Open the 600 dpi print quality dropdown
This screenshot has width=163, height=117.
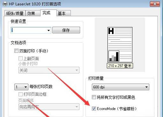(121, 87)
